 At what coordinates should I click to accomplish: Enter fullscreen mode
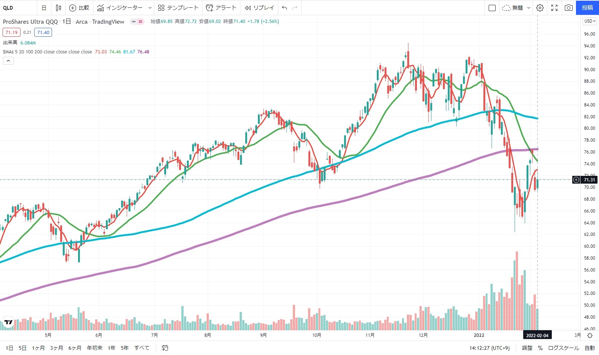554,8
